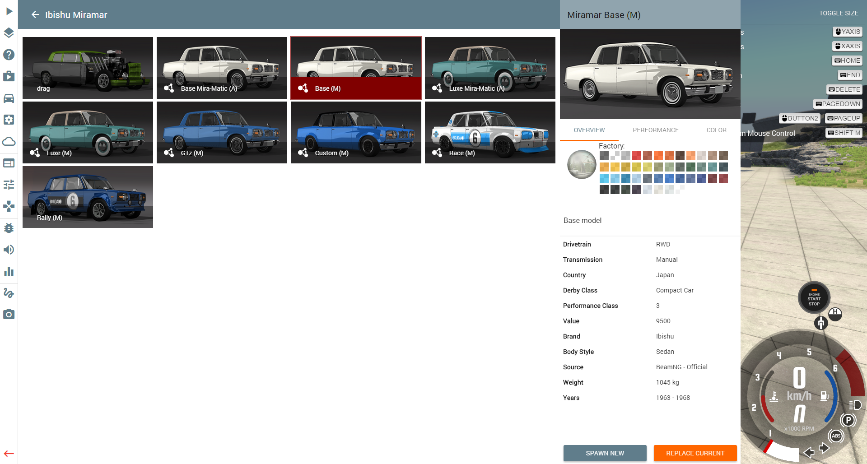Open the help question mark icon
867x464 pixels.
(9, 55)
